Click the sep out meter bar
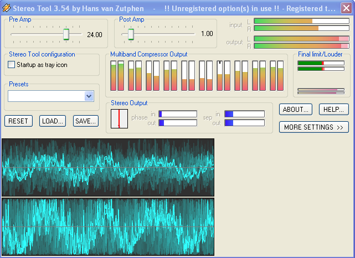355x258 pixels. (x=245, y=123)
